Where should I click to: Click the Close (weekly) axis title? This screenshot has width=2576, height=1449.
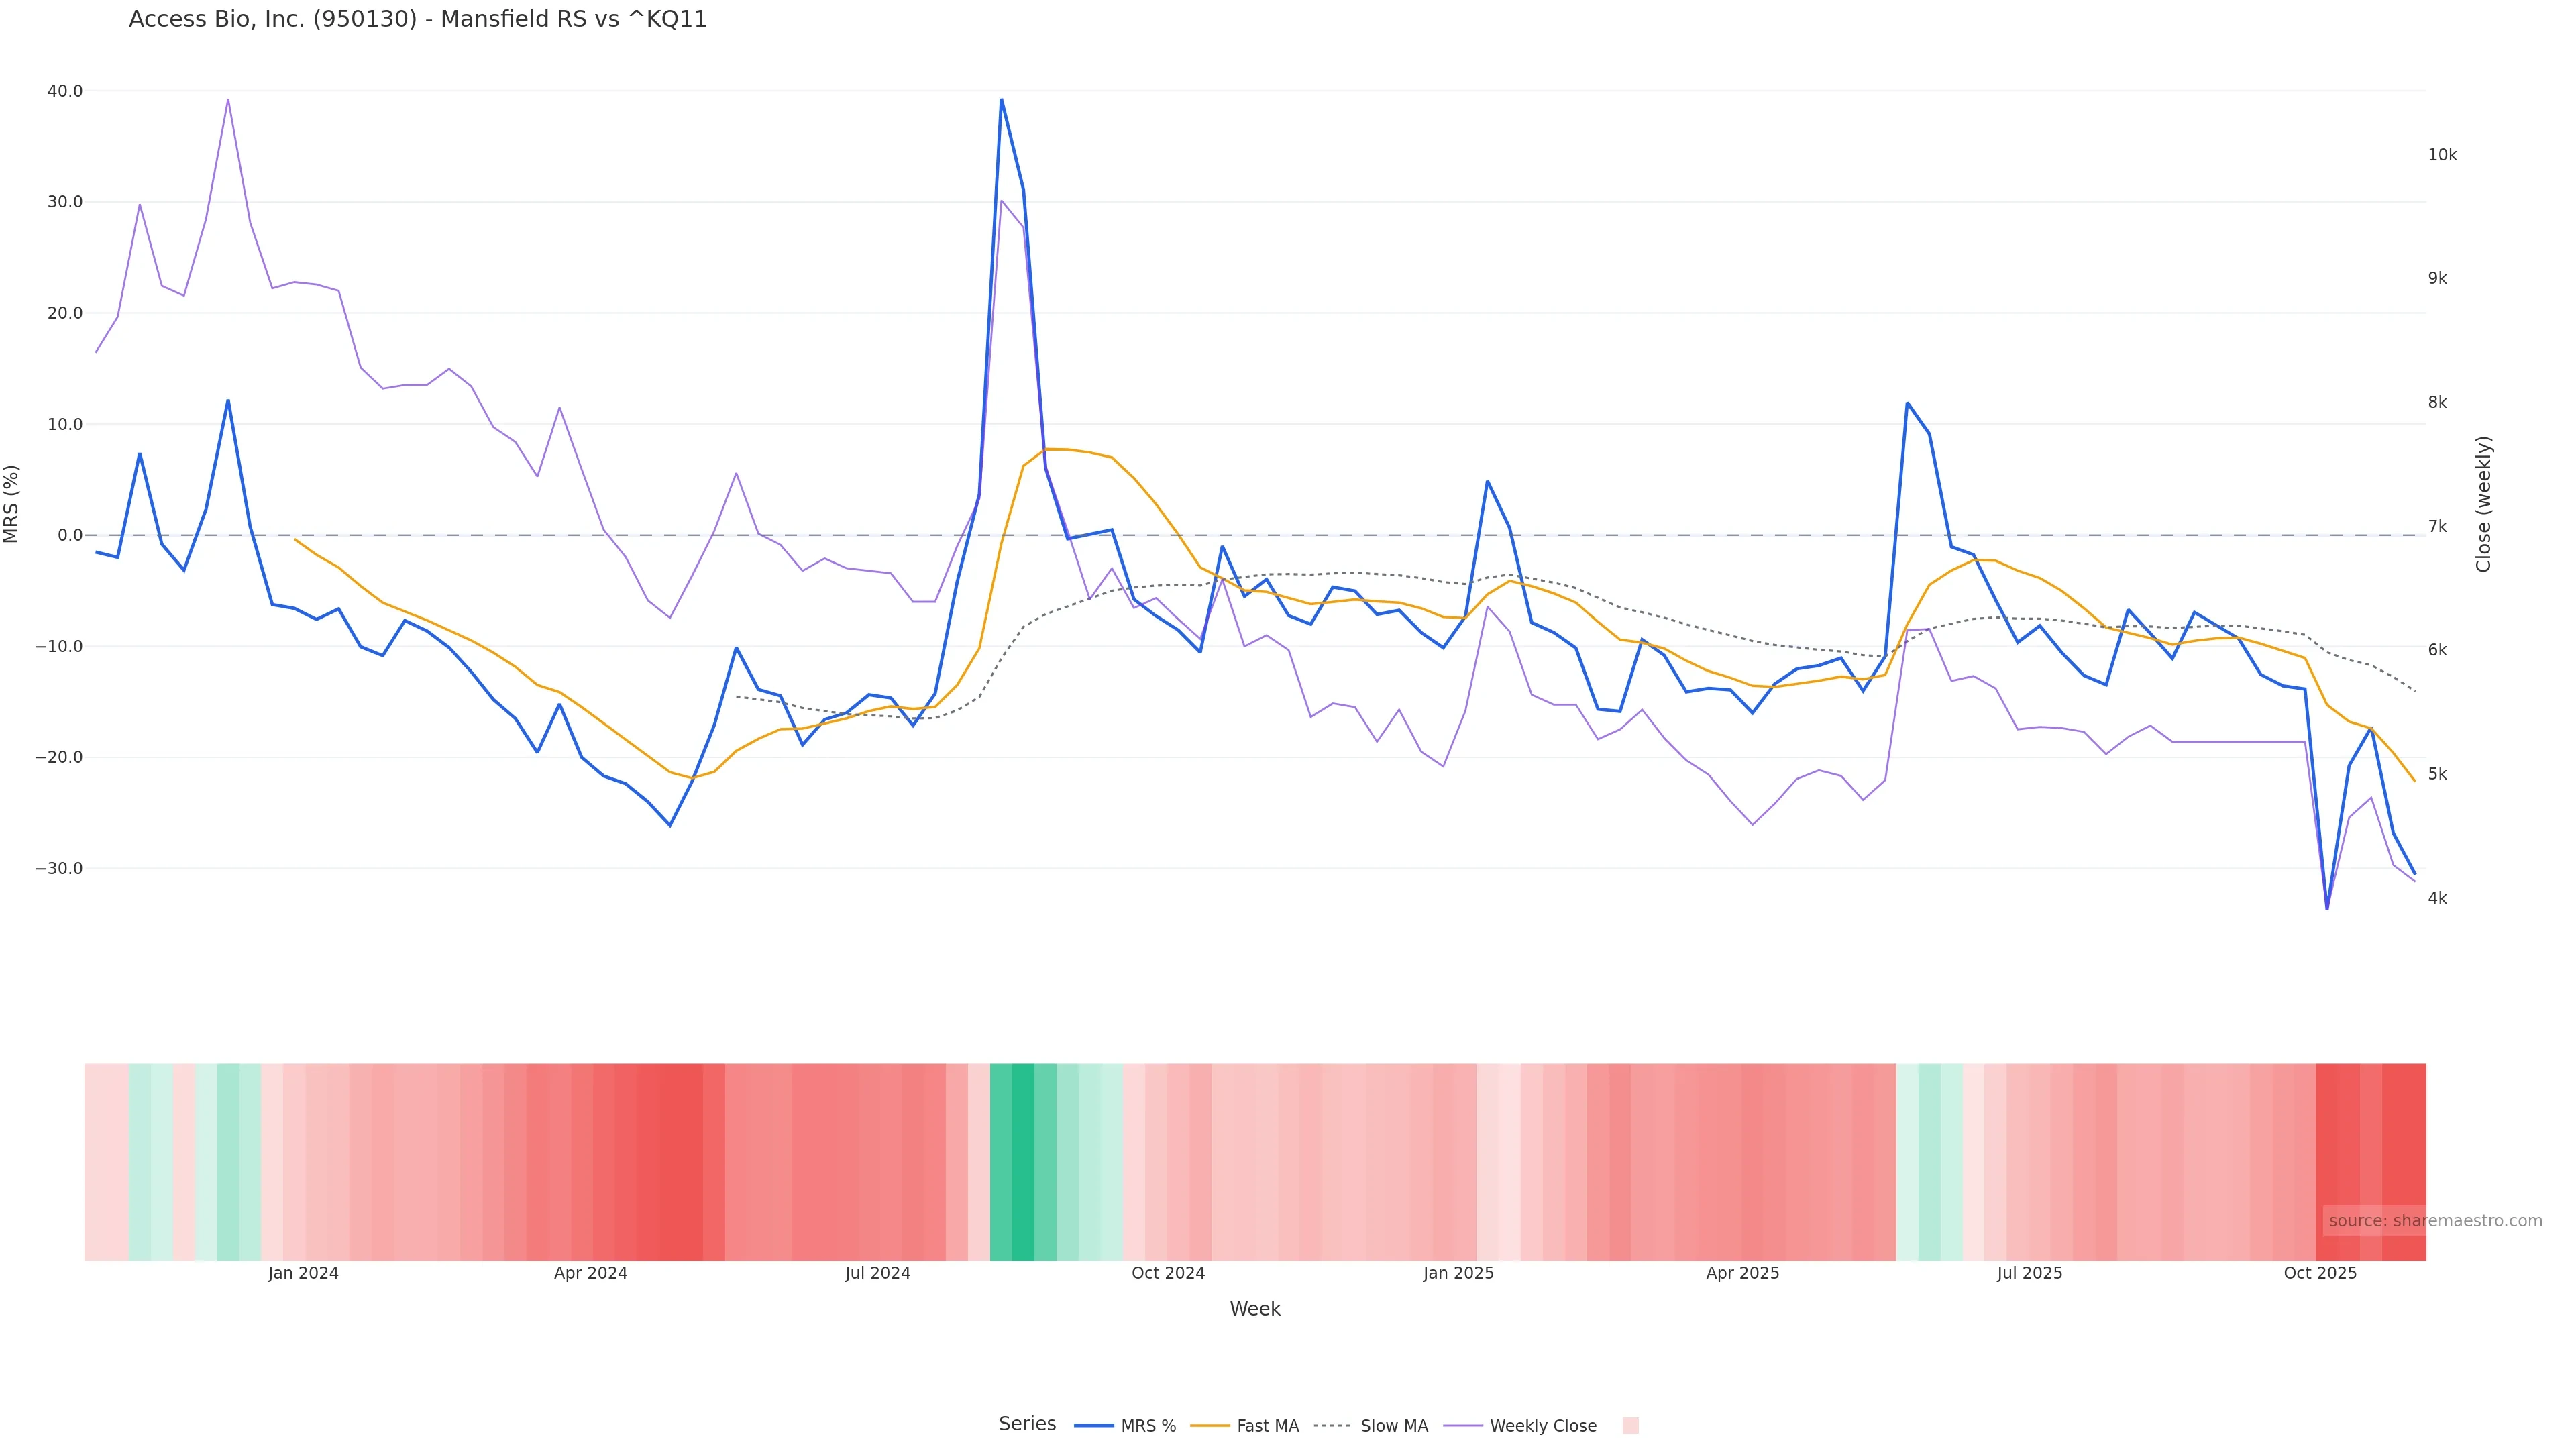tap(2484, 504)
